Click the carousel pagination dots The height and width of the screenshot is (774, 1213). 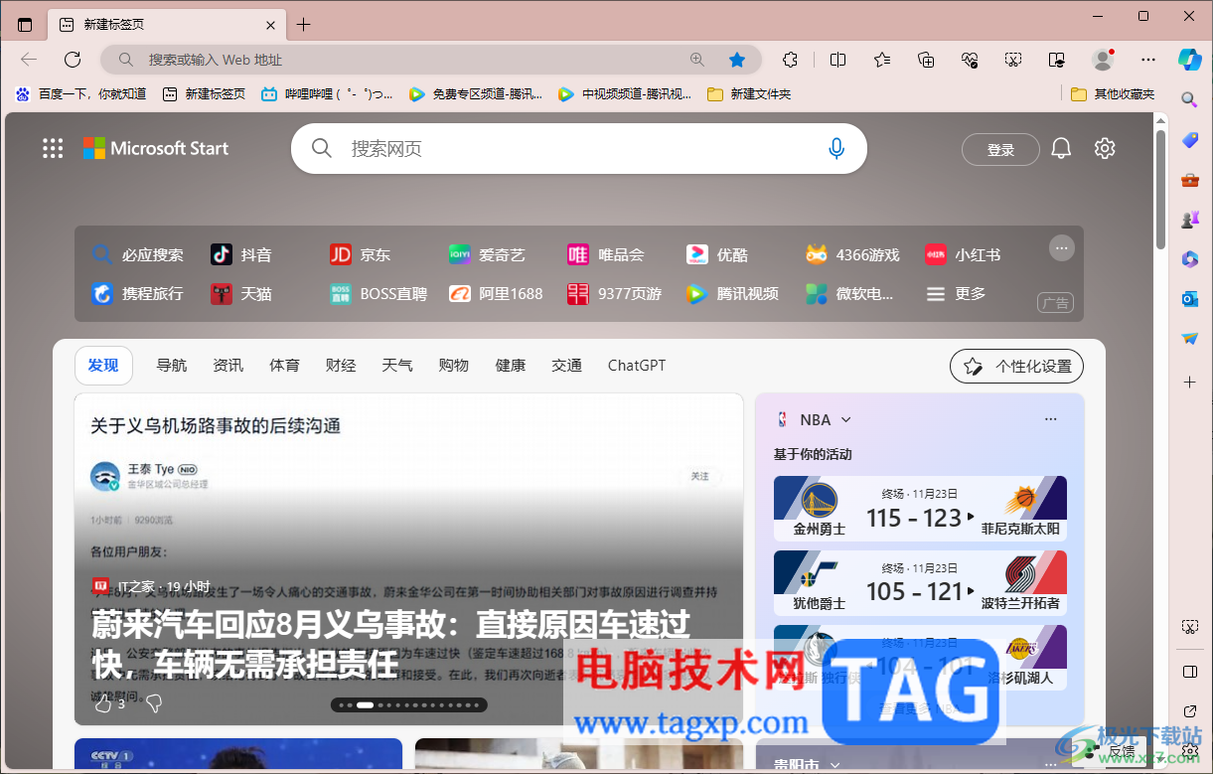(408, 704)
